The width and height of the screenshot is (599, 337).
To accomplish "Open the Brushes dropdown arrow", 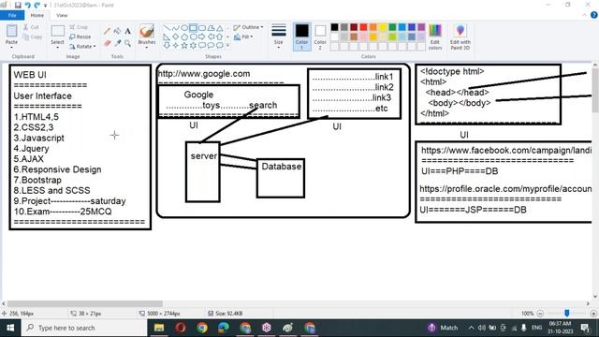I will pyautogui.click(x=147, y=48).
